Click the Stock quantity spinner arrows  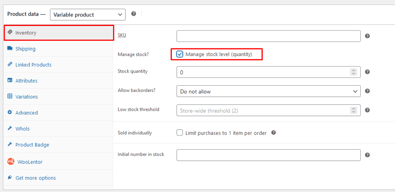(x=354, y=72)
